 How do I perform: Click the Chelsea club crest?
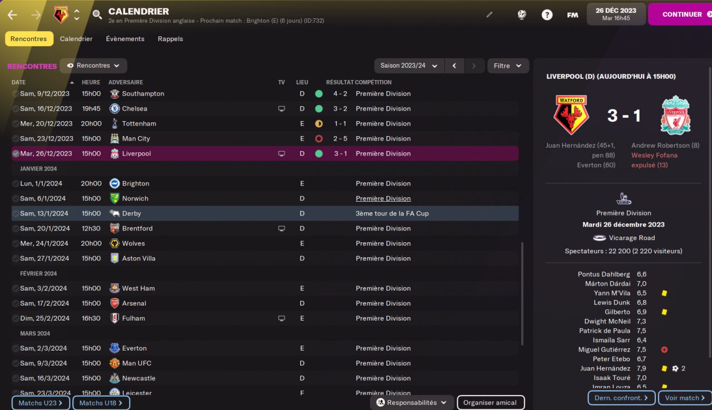pos(115,109)
